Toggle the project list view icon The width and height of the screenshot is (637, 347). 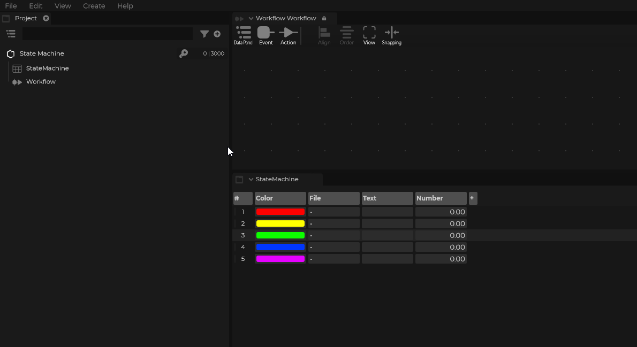click(11, 34)
